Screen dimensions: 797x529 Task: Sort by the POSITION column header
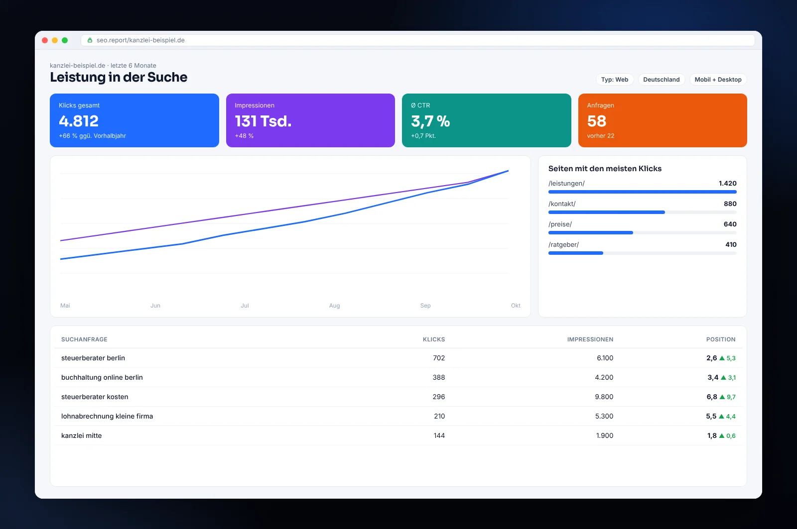point(721,339)
